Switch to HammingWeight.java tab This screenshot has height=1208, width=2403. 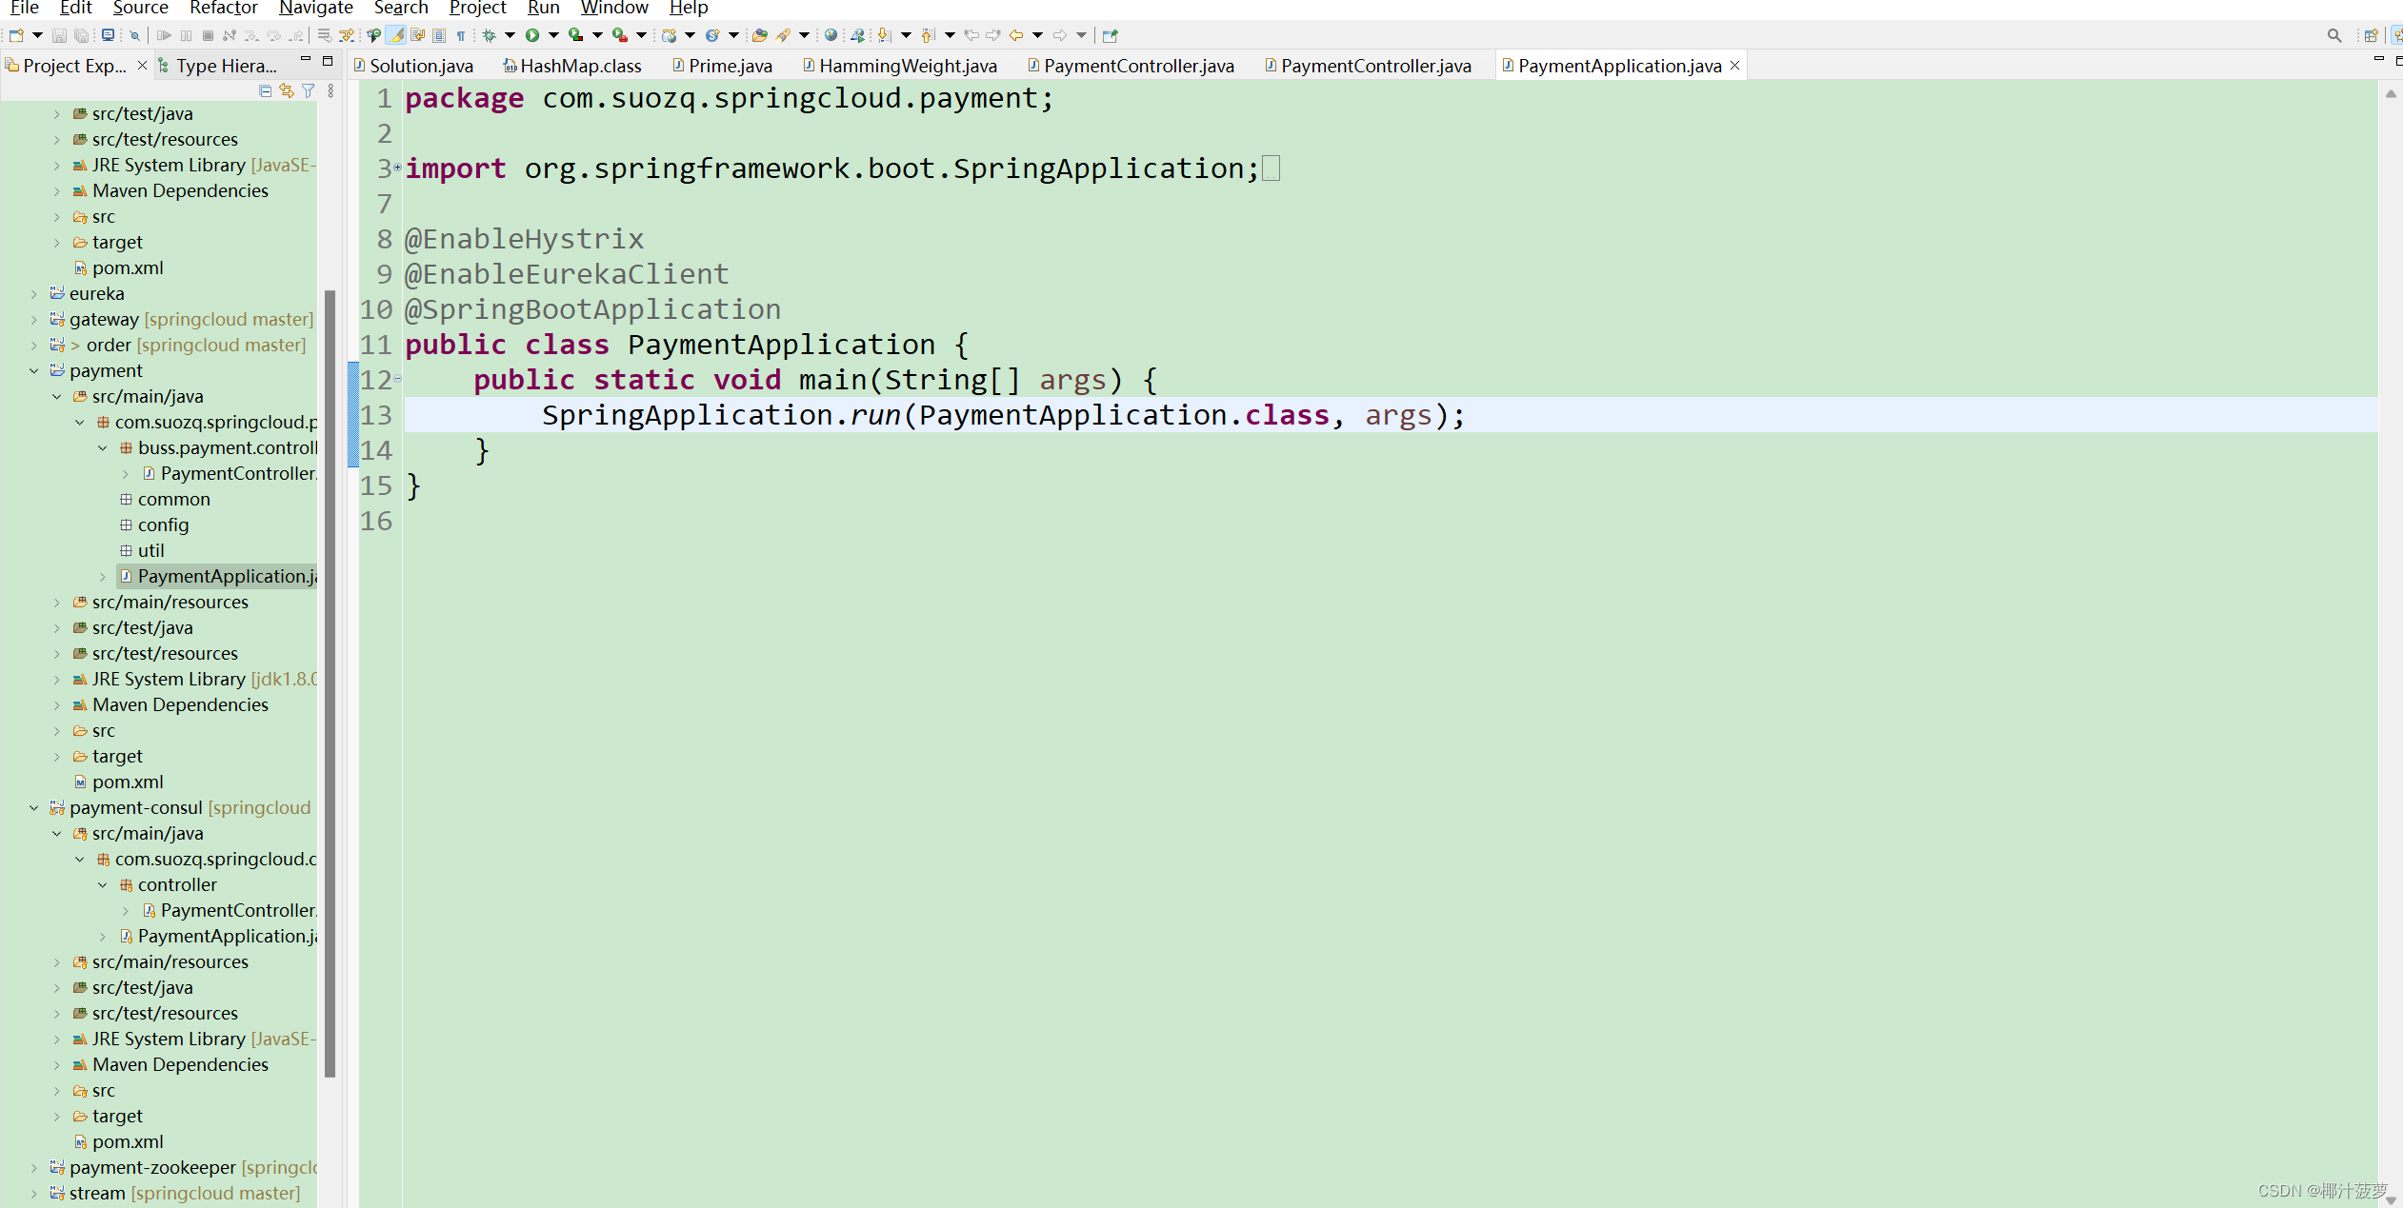click(900, 66)
